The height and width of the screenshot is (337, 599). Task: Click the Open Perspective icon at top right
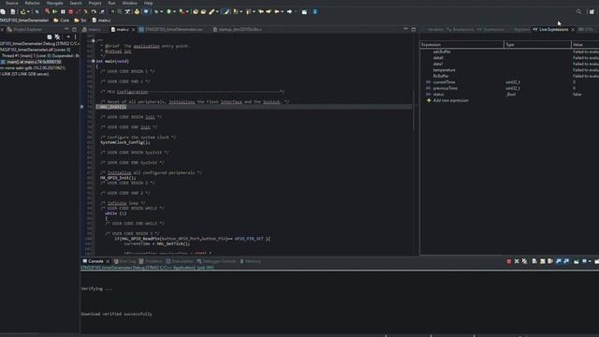point(592,12)
